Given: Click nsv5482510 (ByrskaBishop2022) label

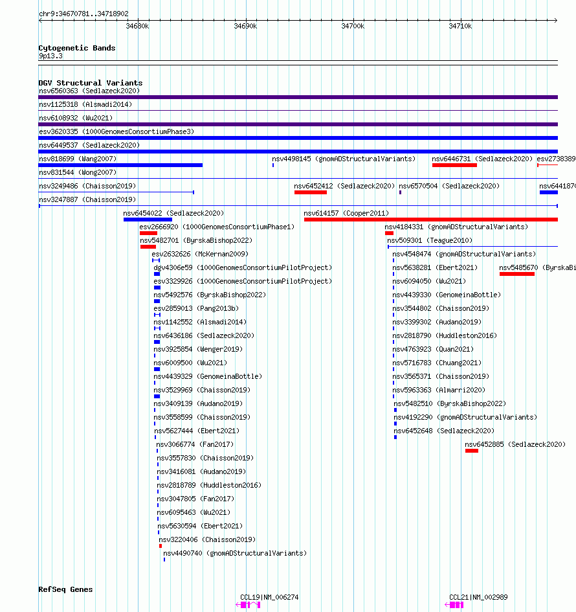Looking at the screenshot, I should point(450,404).
